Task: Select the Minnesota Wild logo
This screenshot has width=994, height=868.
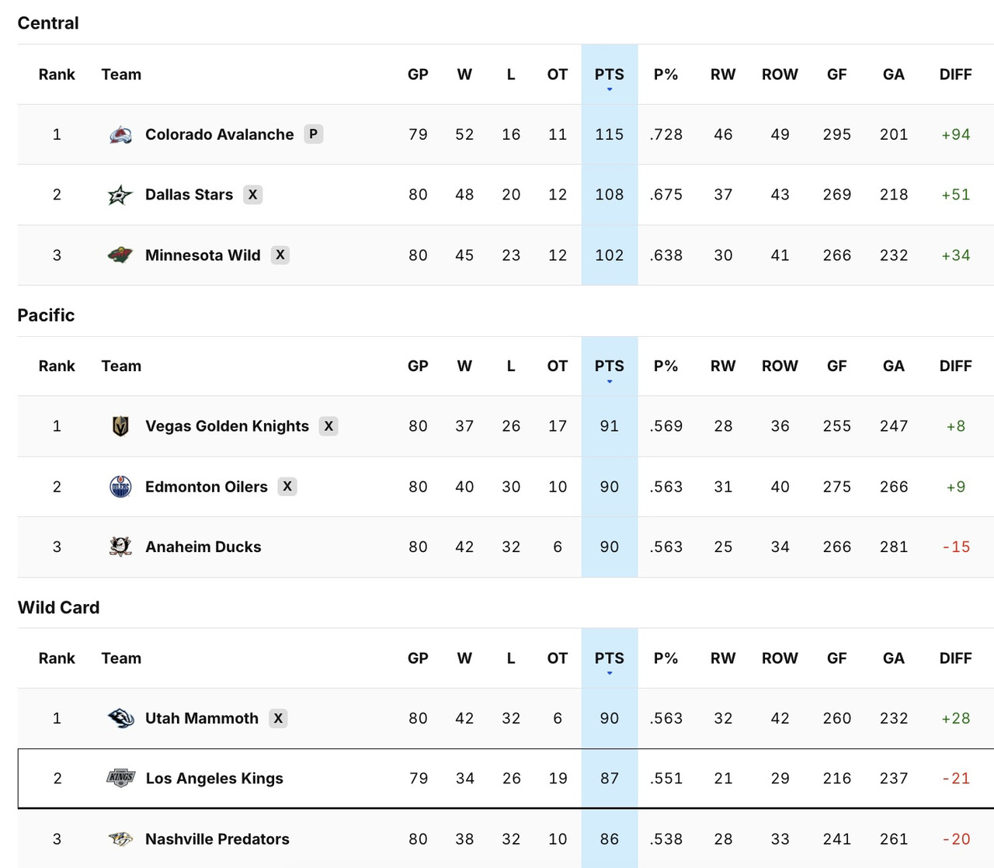Action: pos(120,255)
